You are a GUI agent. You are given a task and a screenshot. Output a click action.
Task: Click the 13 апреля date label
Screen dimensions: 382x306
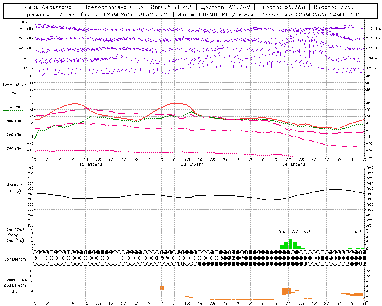click(192, 164)
